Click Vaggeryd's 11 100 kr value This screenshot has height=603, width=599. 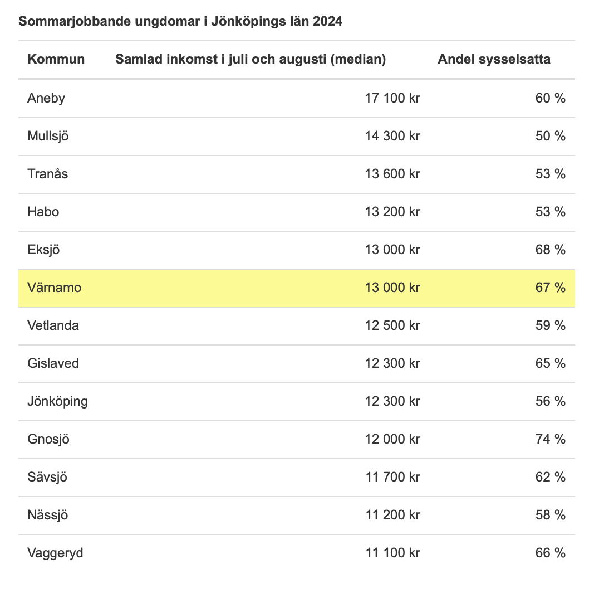[392, 553]
